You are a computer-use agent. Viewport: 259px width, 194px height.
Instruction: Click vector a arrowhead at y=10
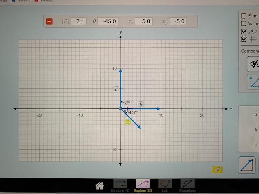click(x=121, y=70)
